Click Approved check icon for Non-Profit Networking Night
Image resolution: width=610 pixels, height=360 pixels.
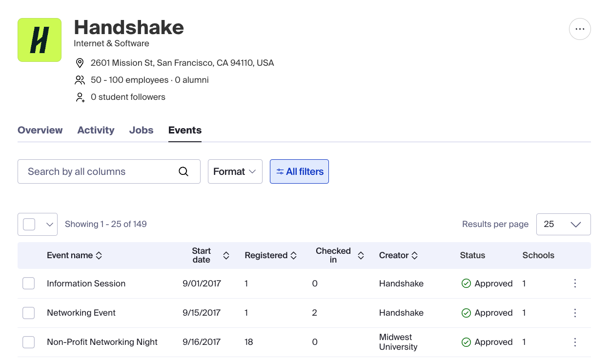point(466,342)
